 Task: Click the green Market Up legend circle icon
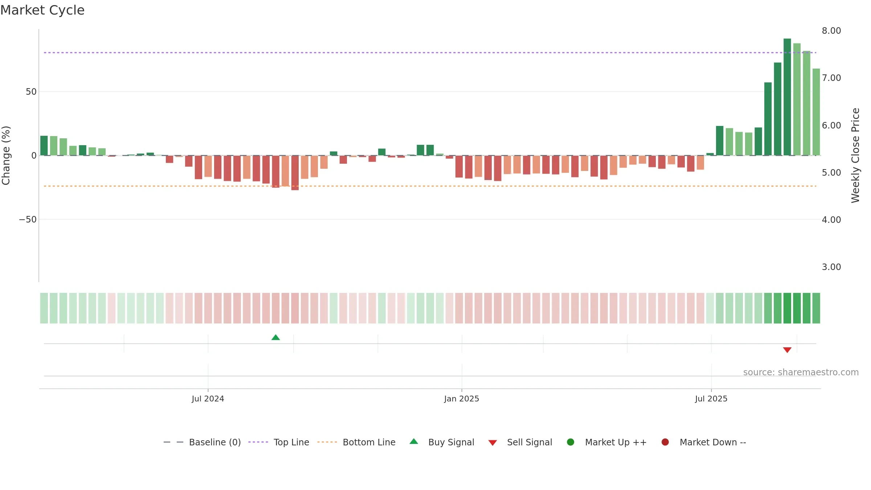coord(571,442)
